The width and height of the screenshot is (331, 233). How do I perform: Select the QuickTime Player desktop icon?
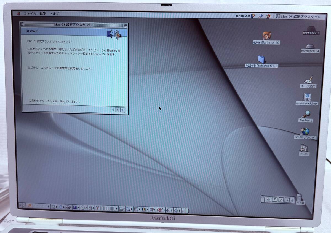[307, 97]
